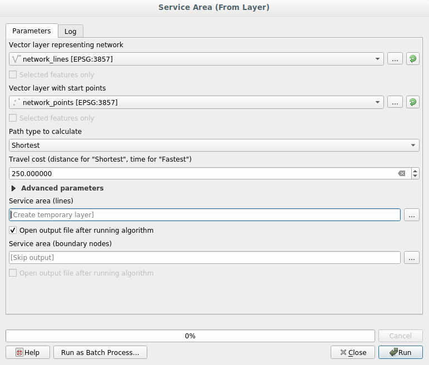The image size is (429, 365).
Task: Click Run as Batch Process button
Action: (x=100, y=352)
